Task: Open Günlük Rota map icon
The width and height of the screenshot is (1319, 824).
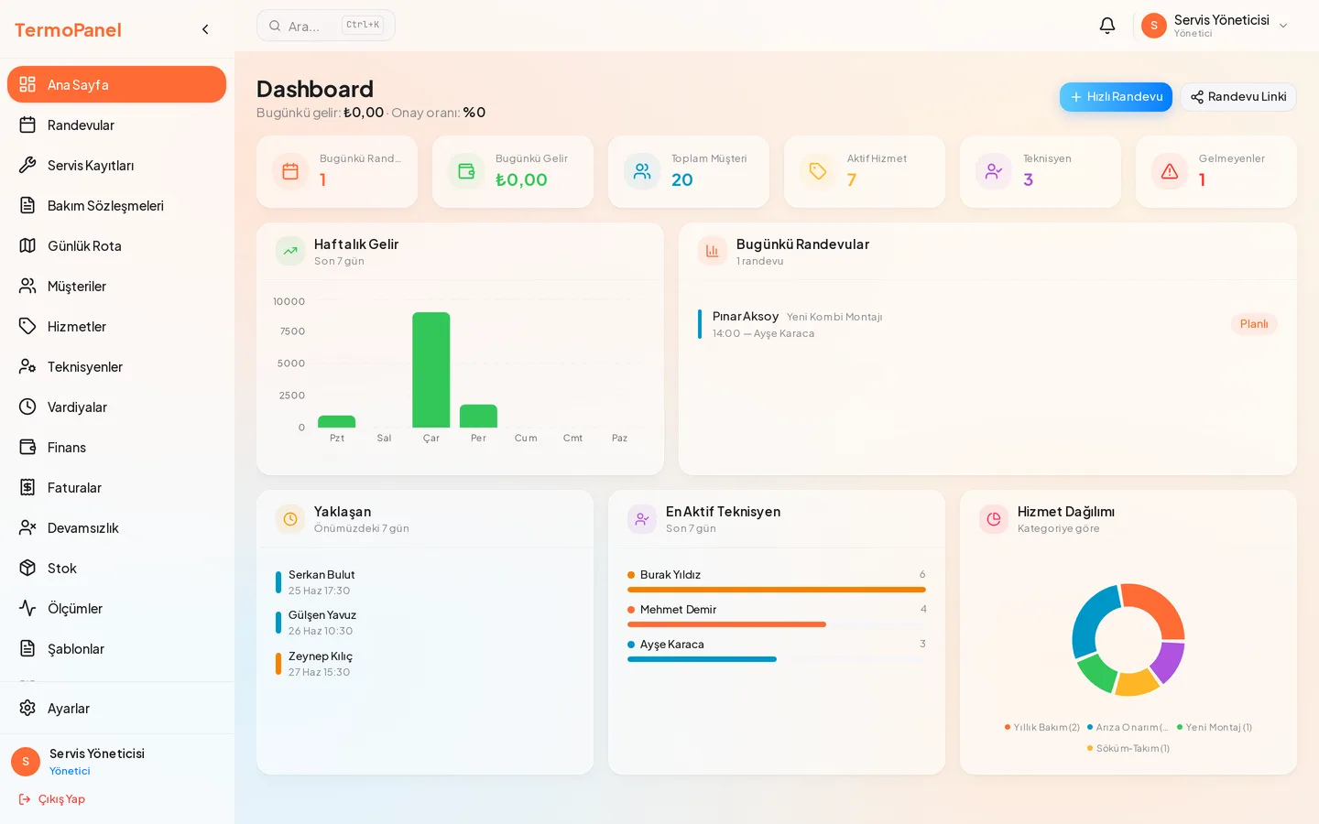Action: click(x=27, y=245)
